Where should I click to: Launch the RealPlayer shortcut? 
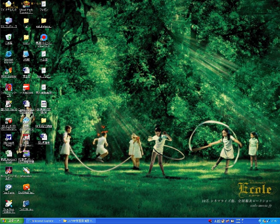8,189
